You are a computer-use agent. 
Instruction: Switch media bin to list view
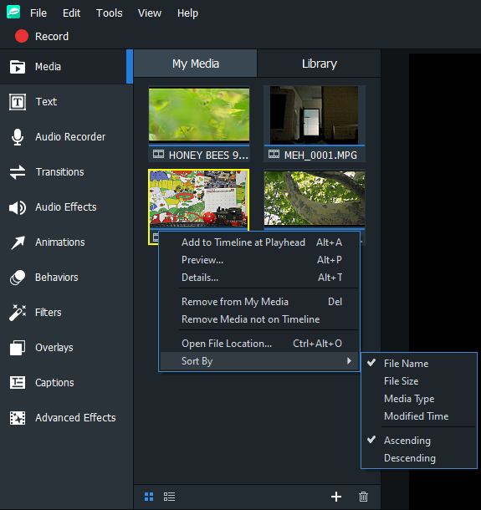point(169,497)
